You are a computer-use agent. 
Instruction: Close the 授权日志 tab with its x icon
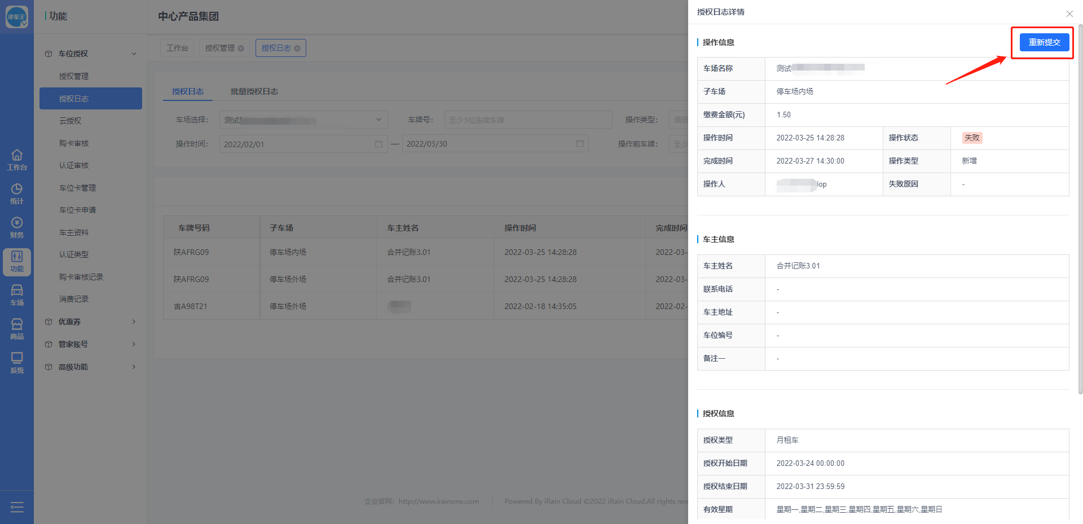[x=297, y=49]
